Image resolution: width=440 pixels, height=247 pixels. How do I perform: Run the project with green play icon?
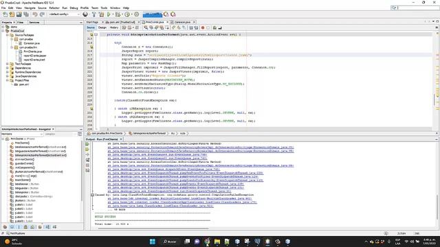109,14
